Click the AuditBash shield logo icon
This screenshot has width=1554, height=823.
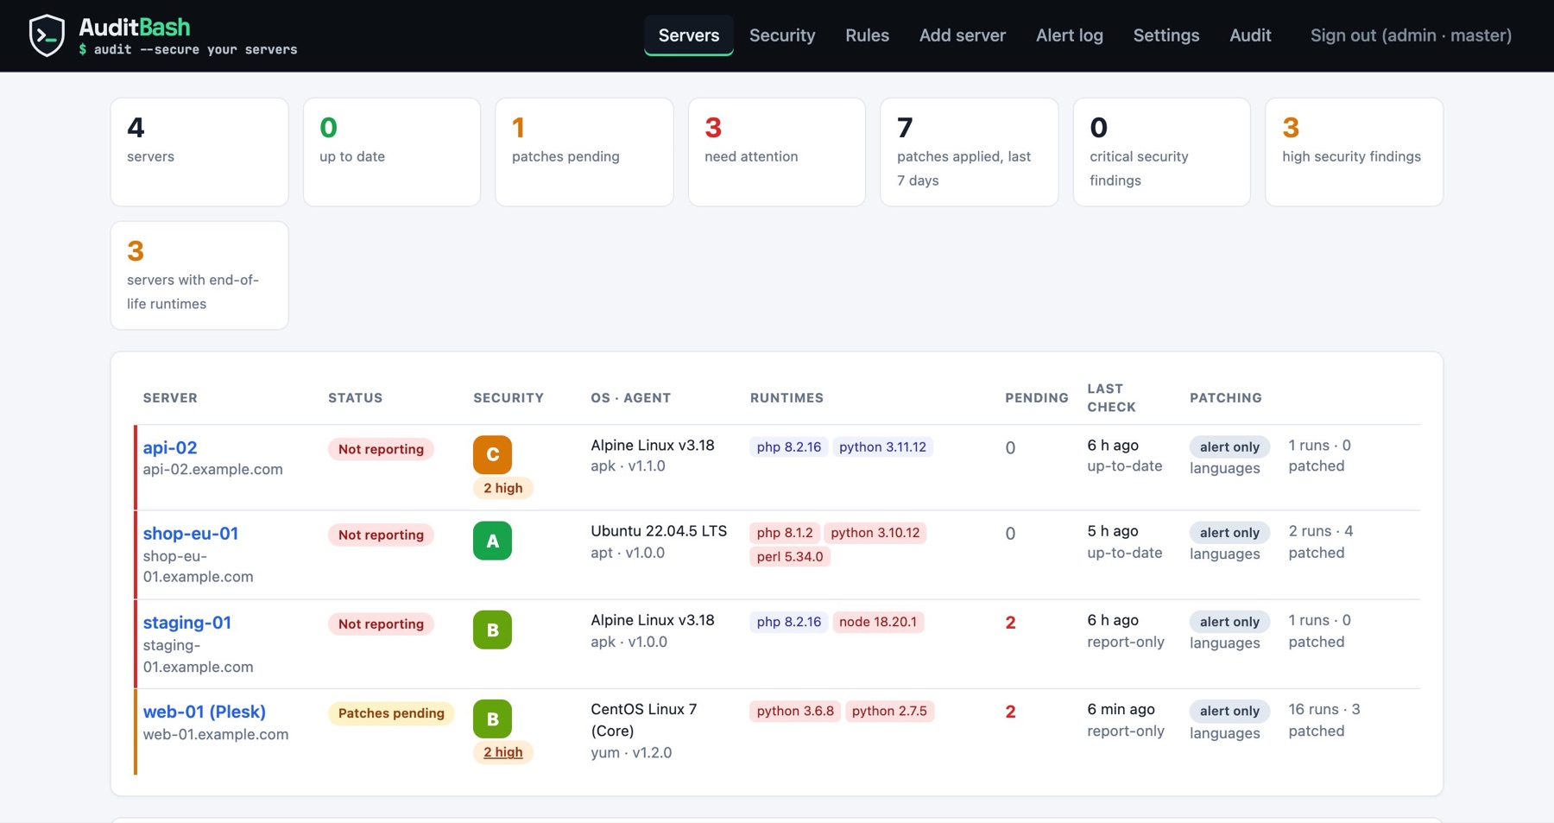pyautogui.click(x=47, y=35)
